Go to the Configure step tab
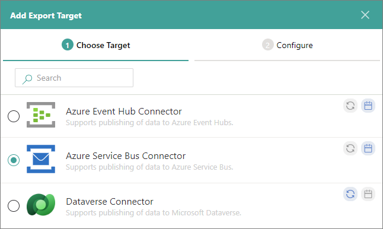Screen dimensions: 383x229 (x=287, y=46)
